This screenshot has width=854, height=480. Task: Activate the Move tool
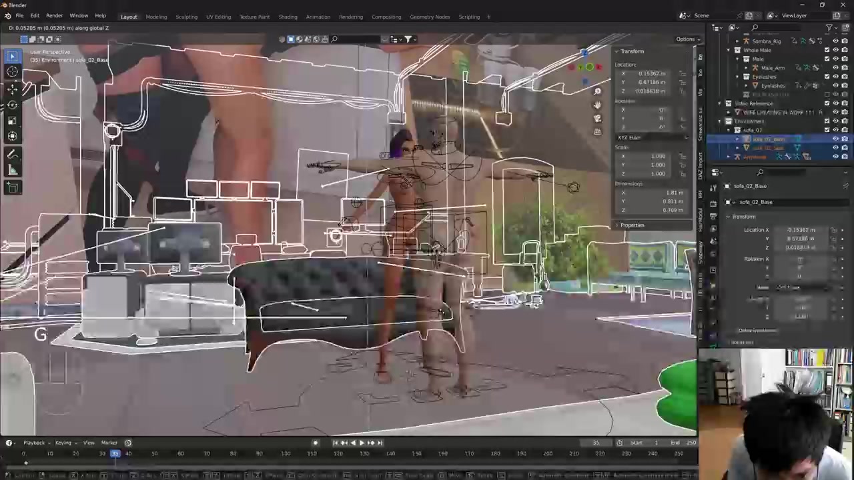pos(13,89)
